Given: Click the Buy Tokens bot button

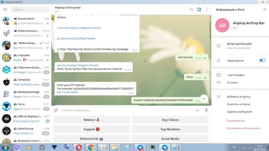Looking at the screenshot, I should [170, 120].
